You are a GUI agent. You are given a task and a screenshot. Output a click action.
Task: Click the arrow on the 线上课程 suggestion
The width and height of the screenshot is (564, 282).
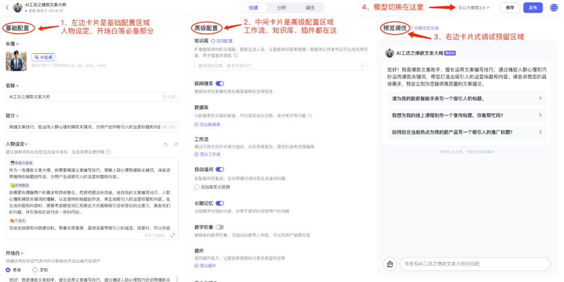tap(540, 115)
